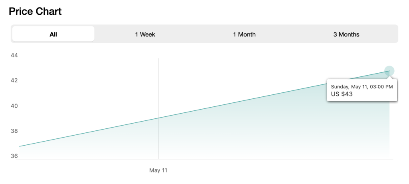Click the highlighted data point circle

coord(389,71)
